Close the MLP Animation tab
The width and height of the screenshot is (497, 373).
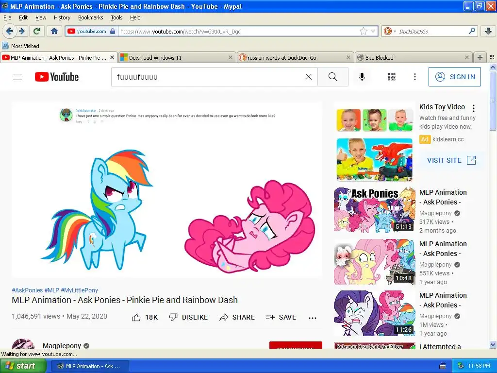point(112,57)
